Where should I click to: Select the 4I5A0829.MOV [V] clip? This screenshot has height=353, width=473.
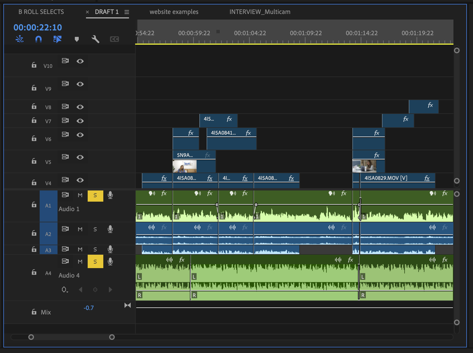(x=391, y=178)
